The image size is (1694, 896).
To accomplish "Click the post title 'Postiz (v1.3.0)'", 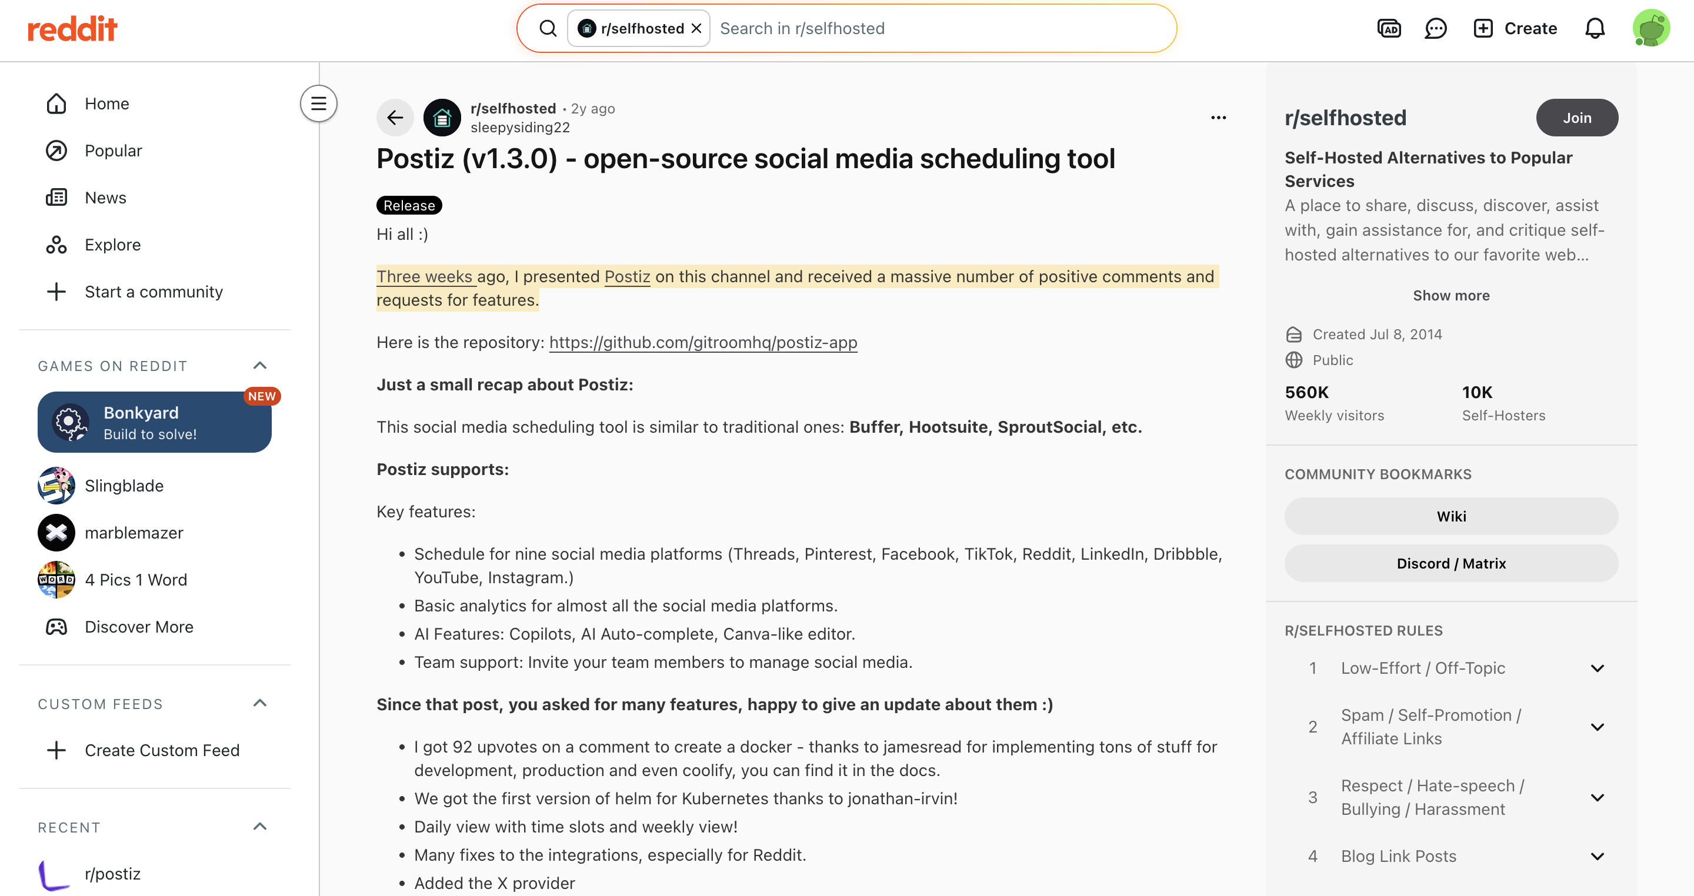I will point(746,159).
